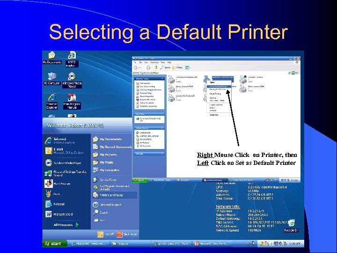Click the Back toolbar button

(x=138, y=67)
